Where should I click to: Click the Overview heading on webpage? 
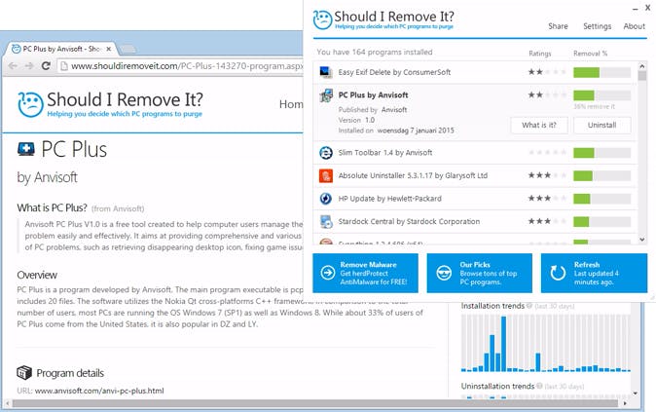(x=37, y=275)
